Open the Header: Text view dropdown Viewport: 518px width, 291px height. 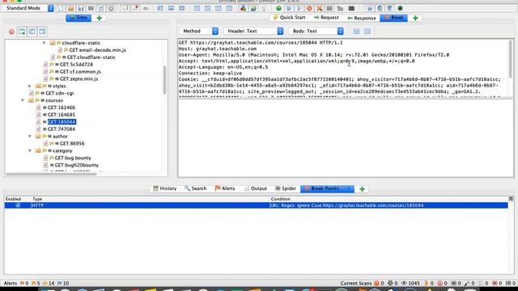tap(253, 31)
